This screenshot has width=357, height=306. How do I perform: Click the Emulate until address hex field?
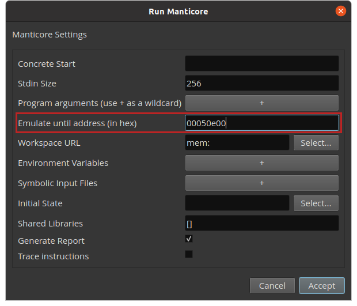[261, 123]
